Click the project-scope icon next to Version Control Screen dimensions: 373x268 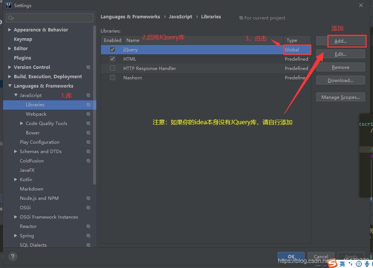(88, 67)
